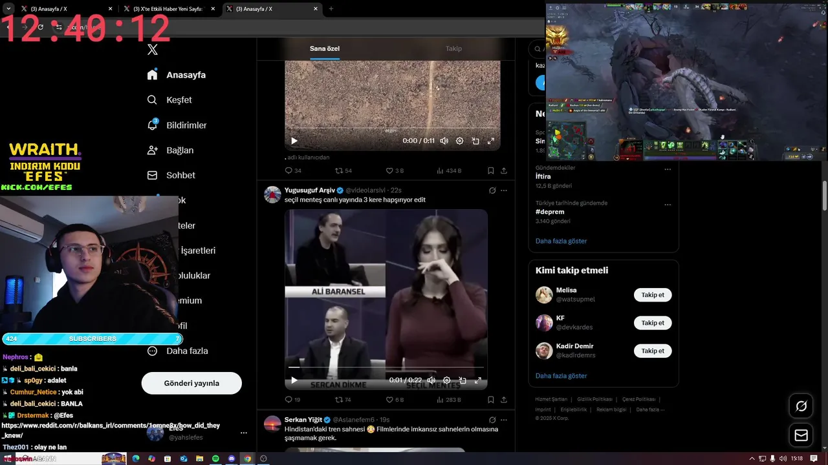The image size is (828, 465).
Task: Play the top video at 0:00 / 0:11
Action: [x=294, y=141]
